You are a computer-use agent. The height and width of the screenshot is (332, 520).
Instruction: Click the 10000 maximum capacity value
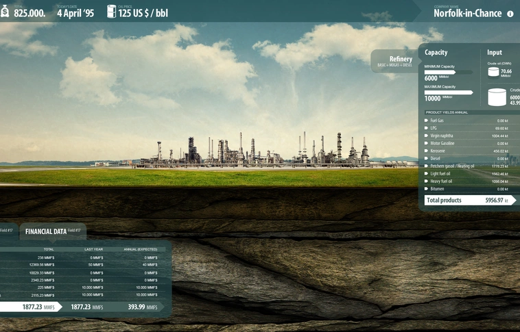click(432, 99)
